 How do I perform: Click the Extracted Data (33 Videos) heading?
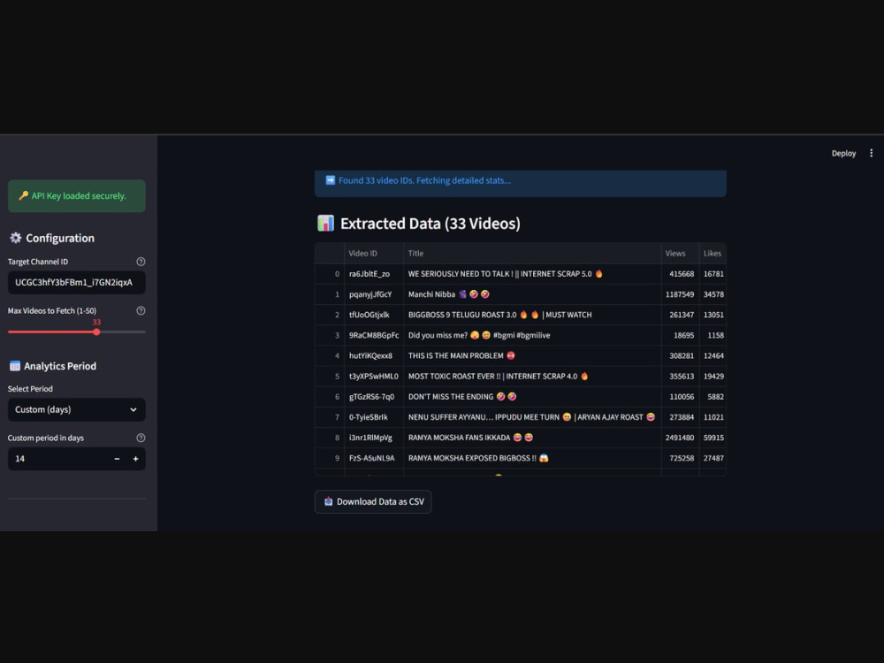coord(418,224)
